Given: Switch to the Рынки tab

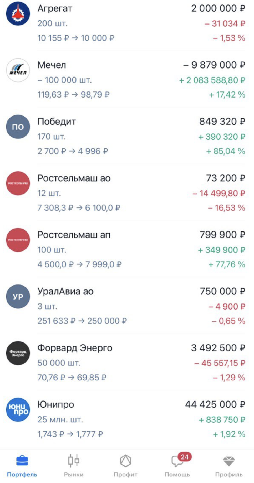Looking at the screenshot, I should (74, 466).
